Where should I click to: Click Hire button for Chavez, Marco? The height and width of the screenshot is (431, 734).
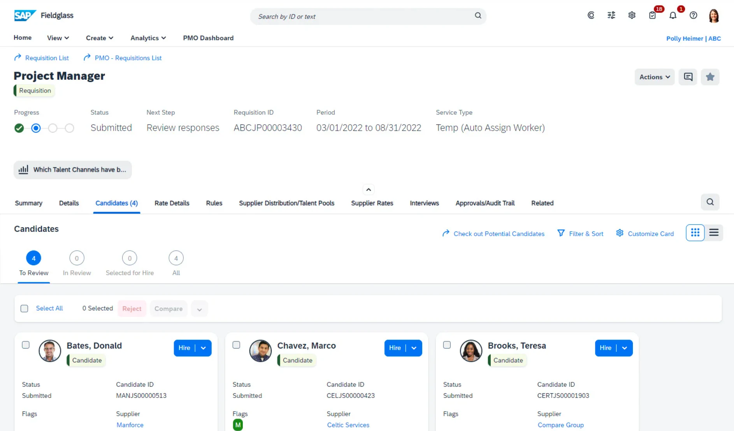[395, 348]
